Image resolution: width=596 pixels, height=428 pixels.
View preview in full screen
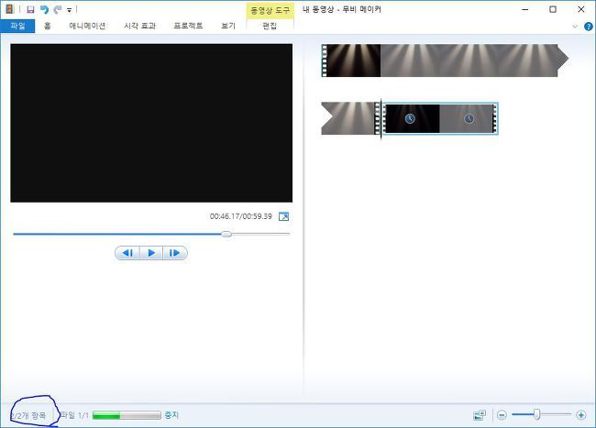point(283,216)
